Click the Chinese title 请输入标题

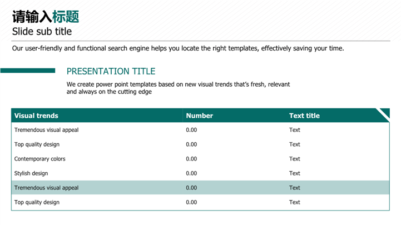tap(46, 16)
